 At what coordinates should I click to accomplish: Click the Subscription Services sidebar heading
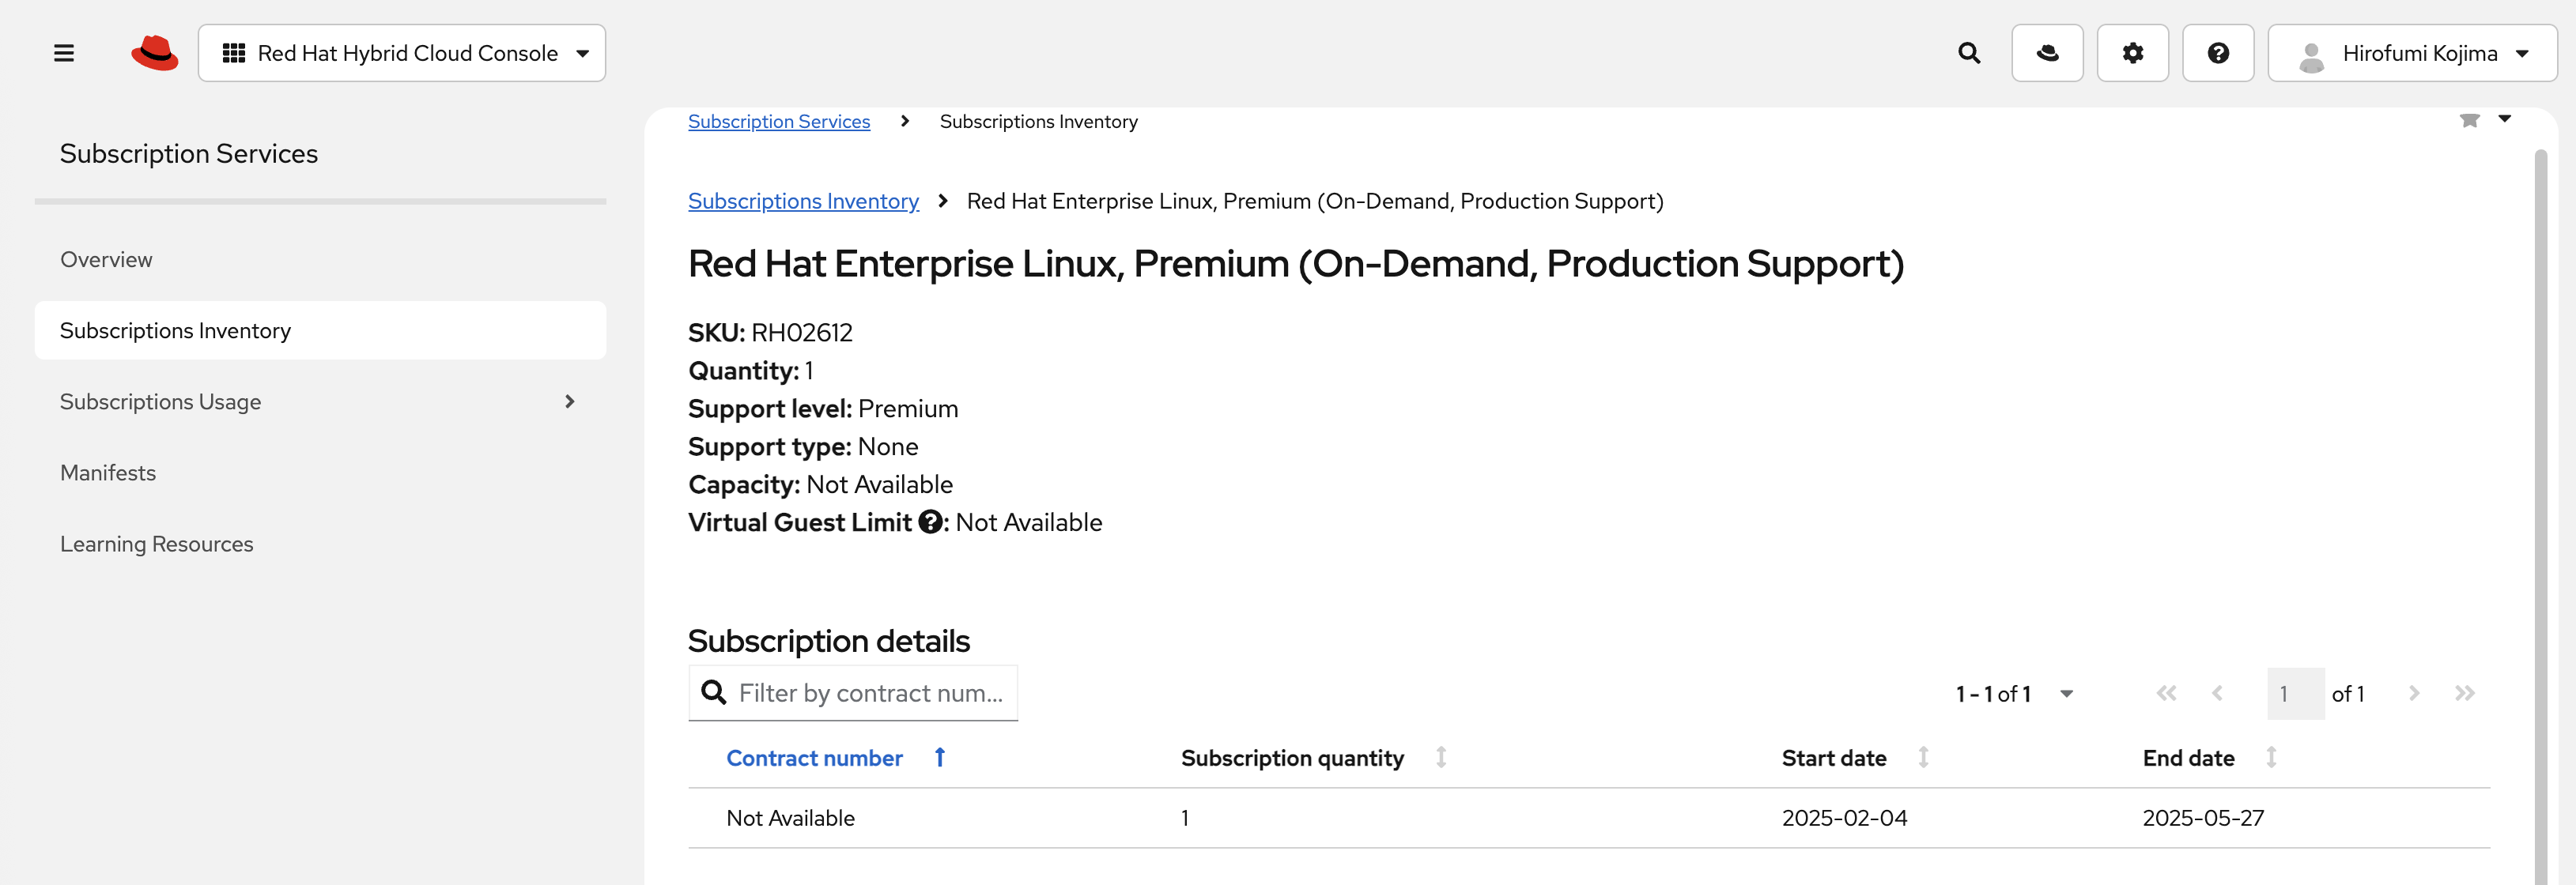click(x=189, y=154)
